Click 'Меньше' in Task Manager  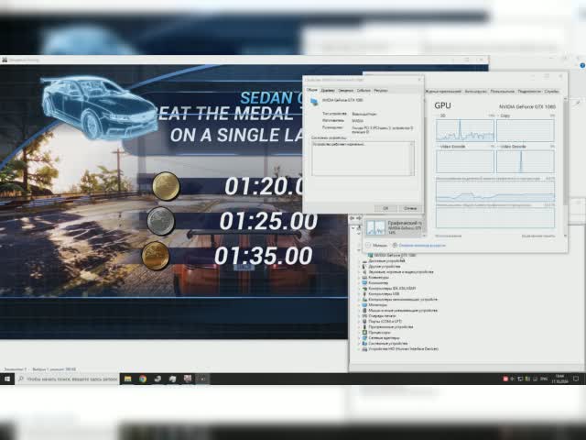pyautogui.click(x=376, y=245)
